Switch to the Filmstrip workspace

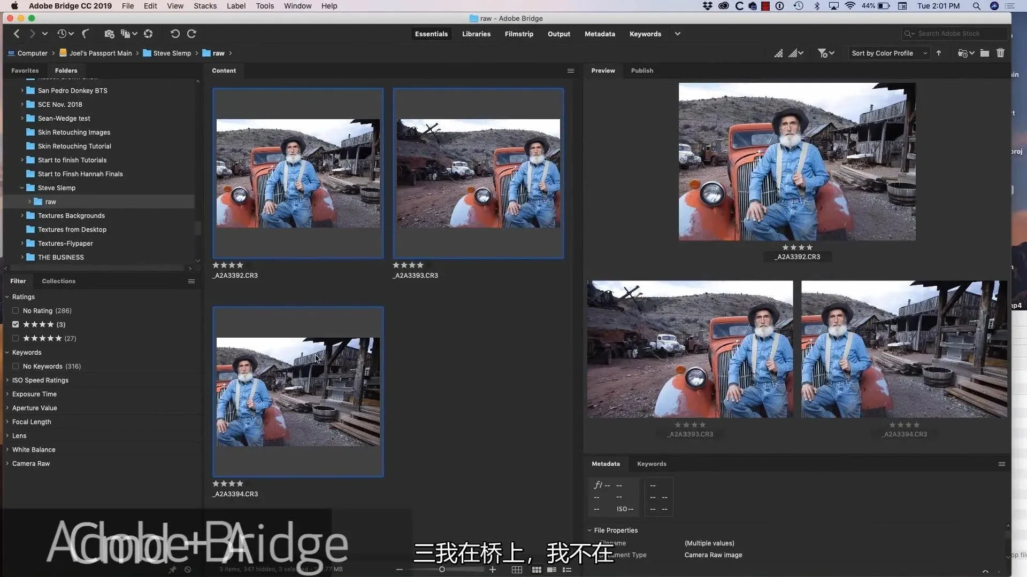point(518,34)
